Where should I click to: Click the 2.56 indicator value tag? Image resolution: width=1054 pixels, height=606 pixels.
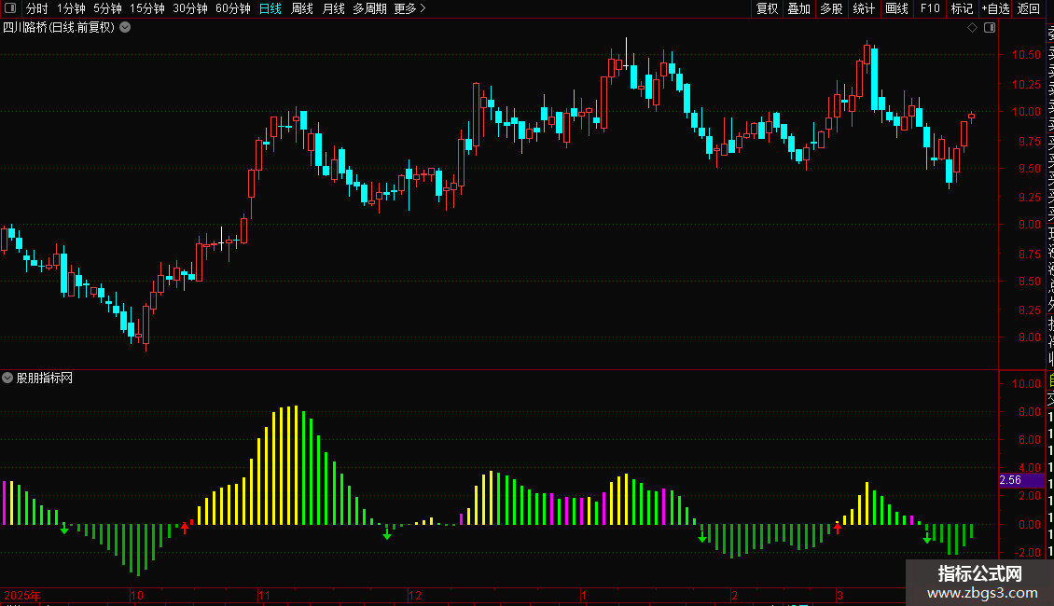1022,480
